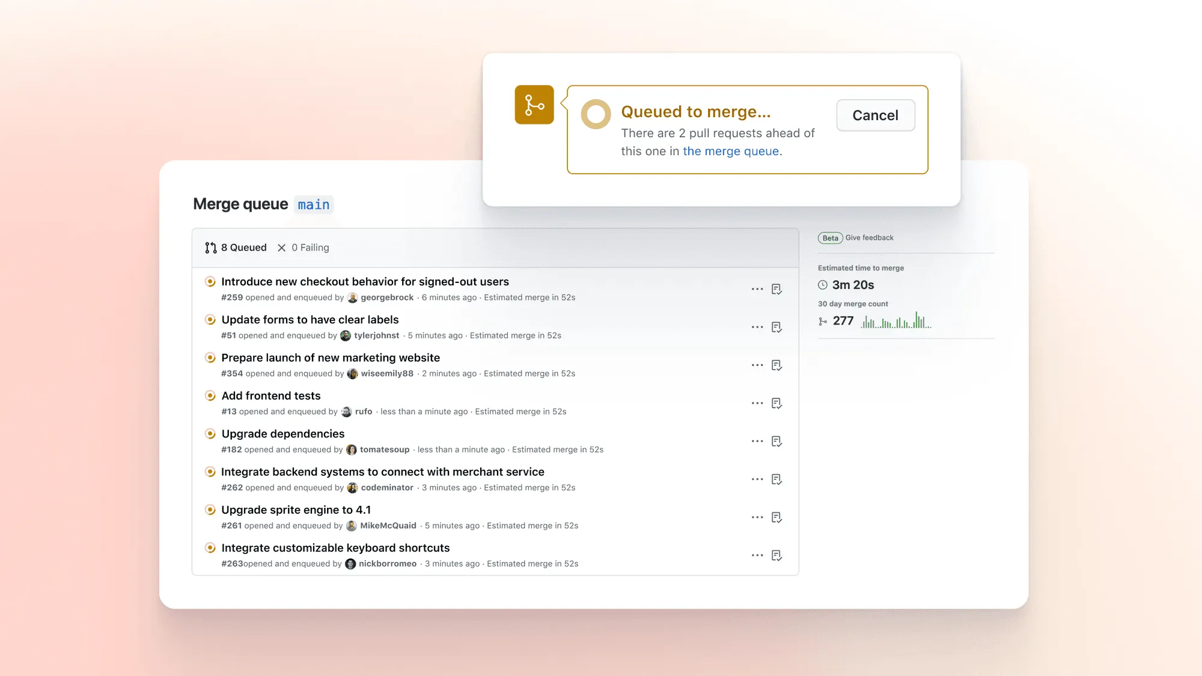Click the Give feedback link next to Beta badge

[868, 237]
